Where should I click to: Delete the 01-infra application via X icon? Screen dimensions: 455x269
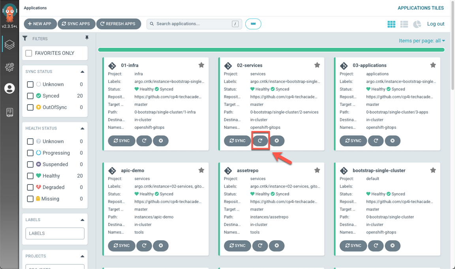pyautogui.click(x=161, y=141)
